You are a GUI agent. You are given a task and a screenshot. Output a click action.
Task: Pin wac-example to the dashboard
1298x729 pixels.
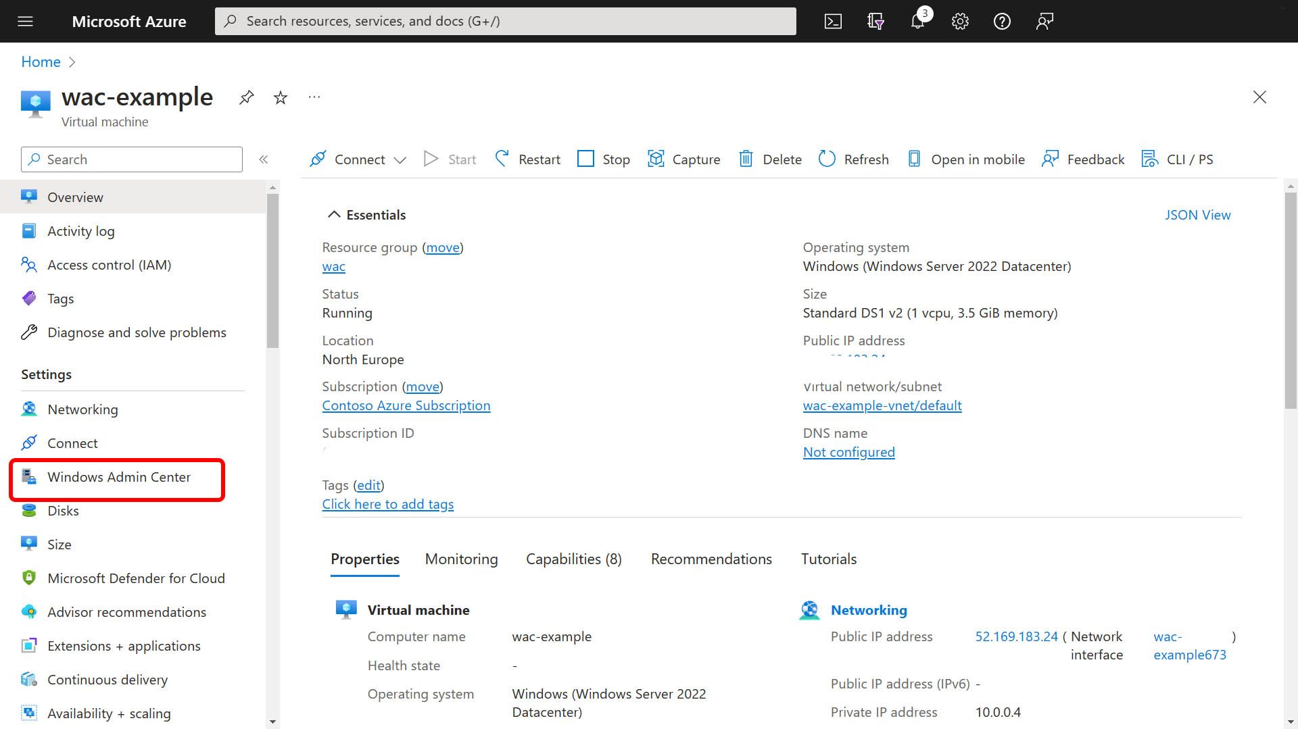point(246,97)
